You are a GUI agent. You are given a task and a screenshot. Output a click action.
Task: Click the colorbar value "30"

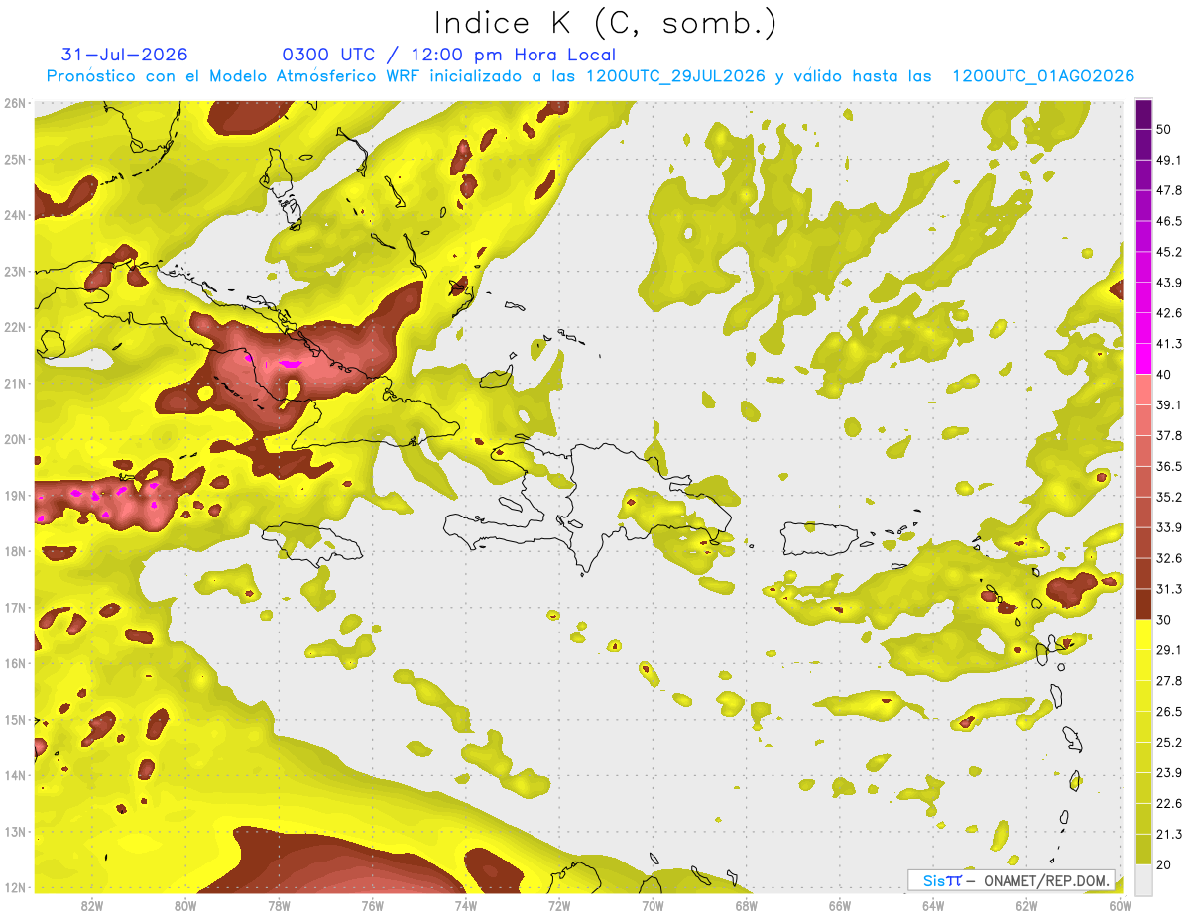[x=1164, y=620]
